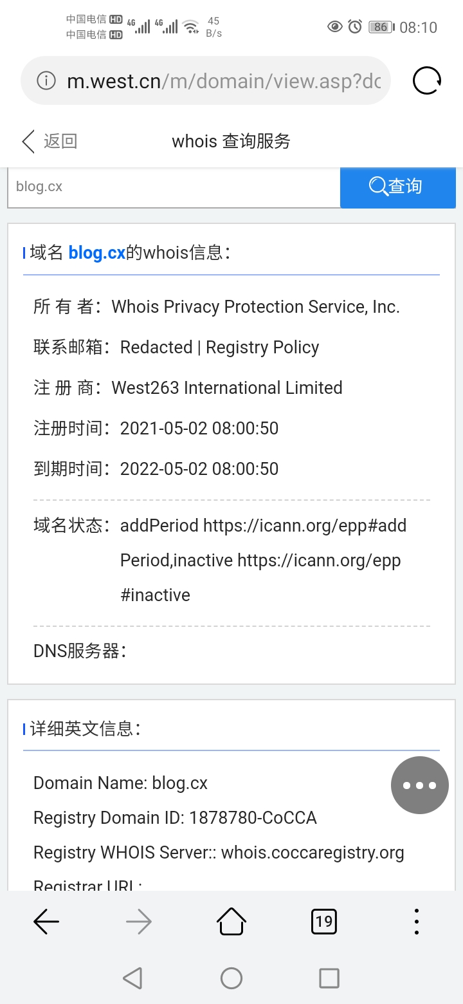Image resolution: width=463 pixels, height=1004 pixels.
Task: Go back with browser back arrow
Action: click(46, 922)
